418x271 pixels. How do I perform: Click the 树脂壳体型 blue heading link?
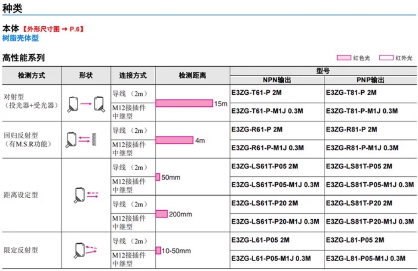20,38
